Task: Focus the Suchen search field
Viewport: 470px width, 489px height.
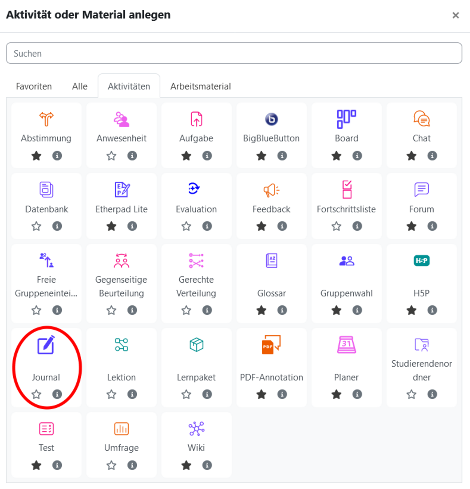Action: (x=234, y=53)
